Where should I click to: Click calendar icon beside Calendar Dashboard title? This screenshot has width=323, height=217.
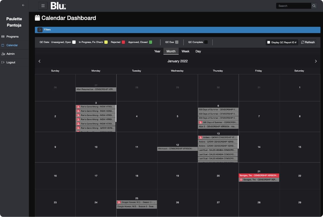coord(37,18)
